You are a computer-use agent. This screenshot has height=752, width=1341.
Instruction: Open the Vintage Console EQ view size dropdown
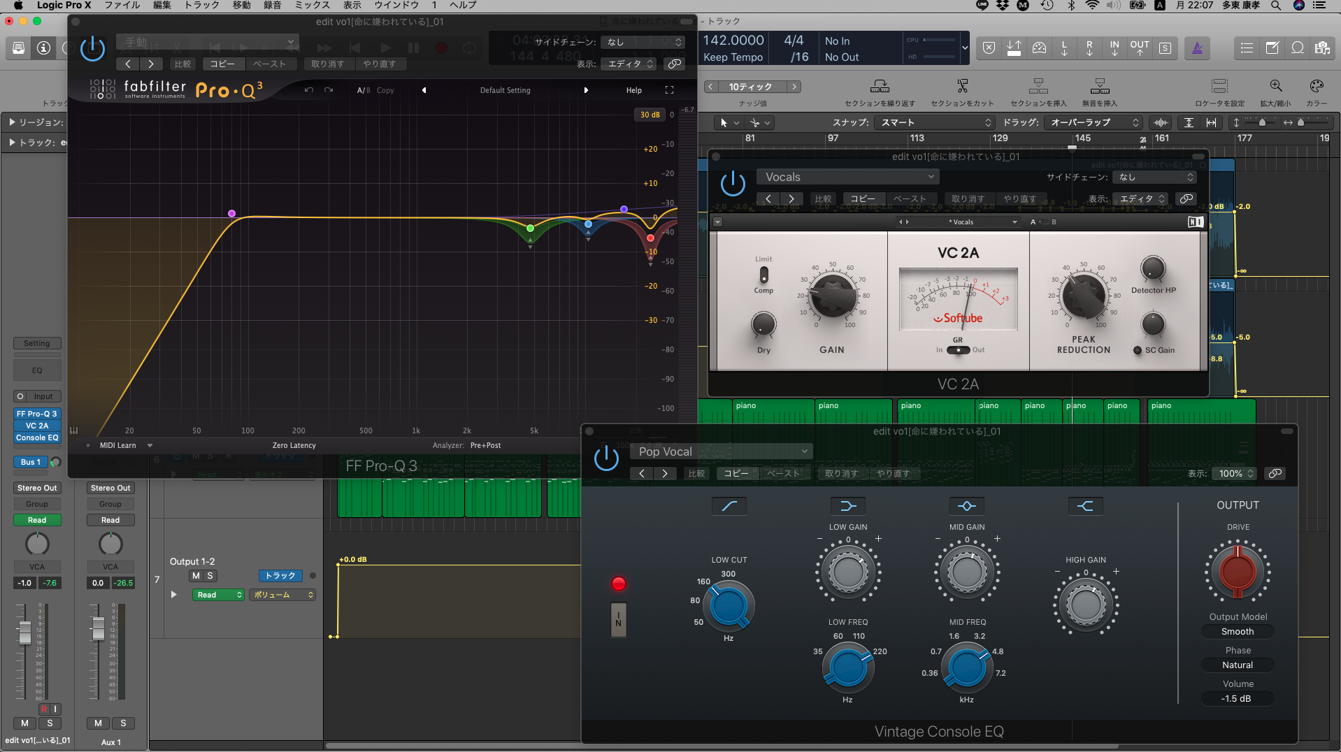1235,474
